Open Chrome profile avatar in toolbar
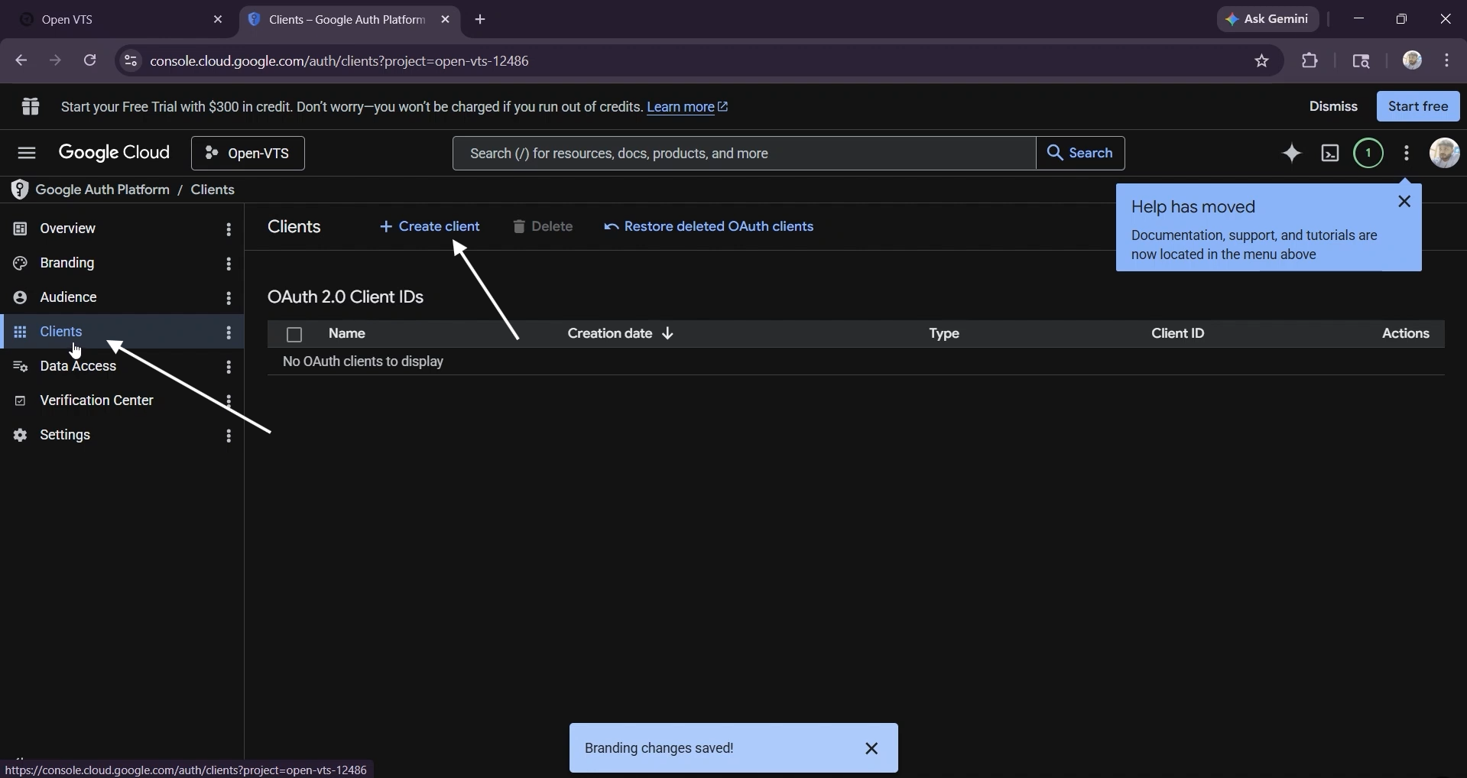Screen dimensions: 1467x778 [x=1412, y=60]
